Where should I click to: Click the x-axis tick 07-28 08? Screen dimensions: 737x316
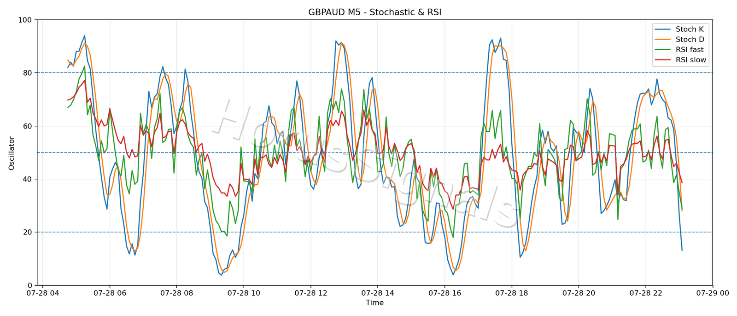tap(176, 293)
